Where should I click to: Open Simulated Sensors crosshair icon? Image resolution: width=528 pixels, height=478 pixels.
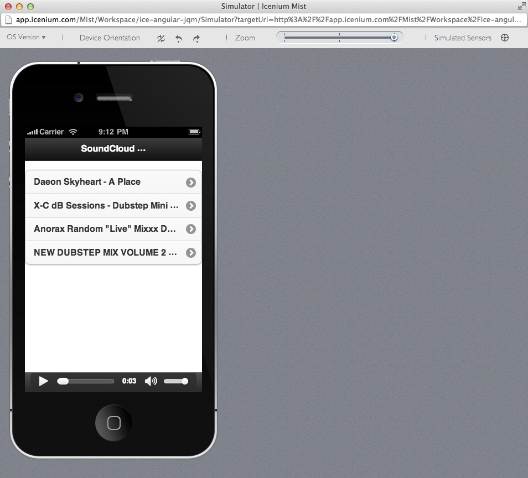click(504, 38)
